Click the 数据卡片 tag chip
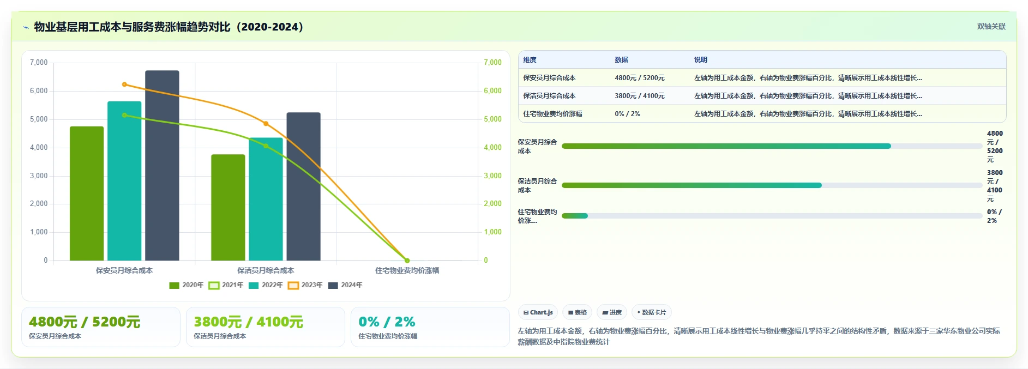This screenshot has height=369, width=1028. coord(651,312)
